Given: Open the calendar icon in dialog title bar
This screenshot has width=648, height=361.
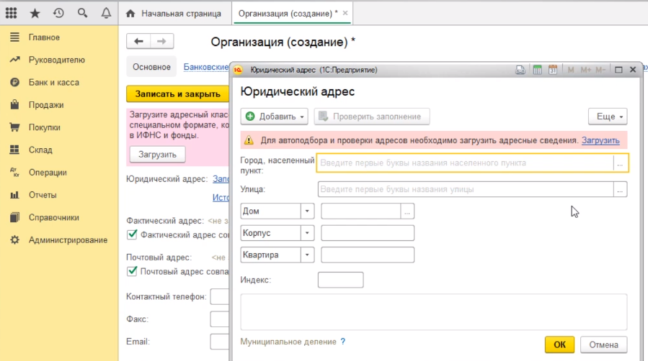Looking at the screenshot, I should pyautogui.click(x=553, y=70).
